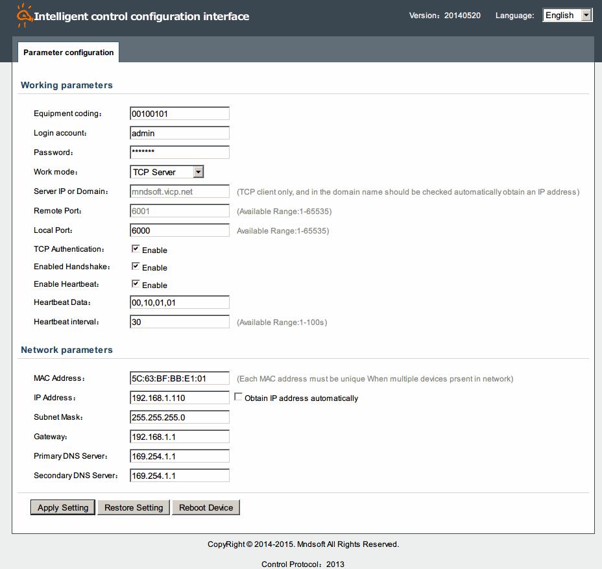Click the Gateway input field
The height and width of the screenshot is (569, 602).
180,437
